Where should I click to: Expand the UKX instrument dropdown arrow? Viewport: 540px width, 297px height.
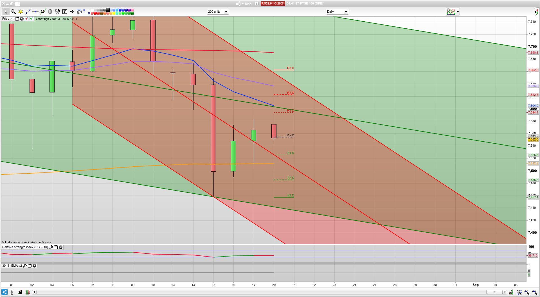(x=243, y=4)
